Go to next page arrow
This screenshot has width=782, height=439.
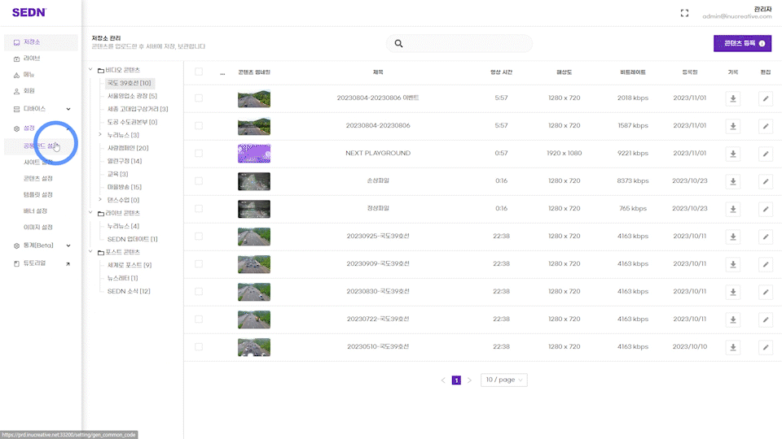[x=469, y=380]
